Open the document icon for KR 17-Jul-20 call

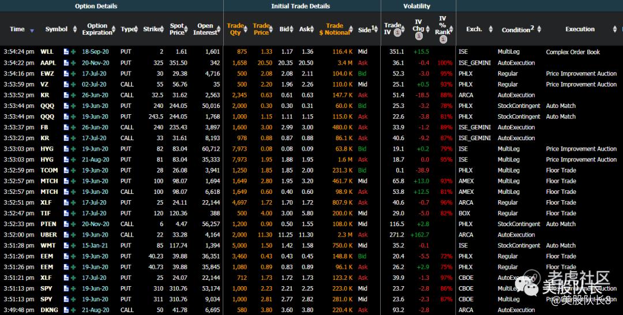(66, 138)
